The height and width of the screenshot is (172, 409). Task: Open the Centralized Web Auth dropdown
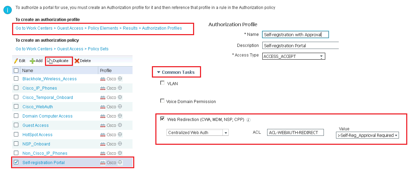pyautogui.click(x=198, y=132)
